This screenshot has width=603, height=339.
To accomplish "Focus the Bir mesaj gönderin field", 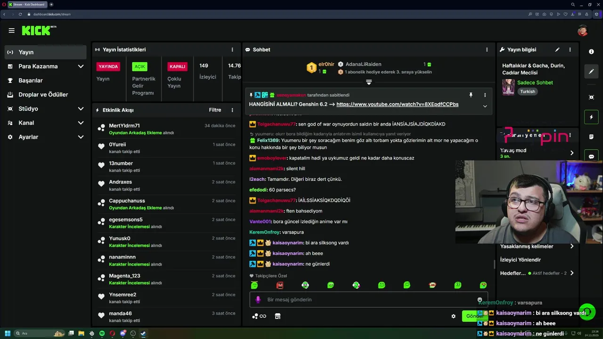I will pyautogui.click(x=368, y=299).
